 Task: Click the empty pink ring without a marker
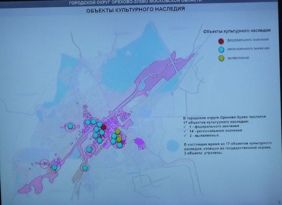[x=44, y=164]
